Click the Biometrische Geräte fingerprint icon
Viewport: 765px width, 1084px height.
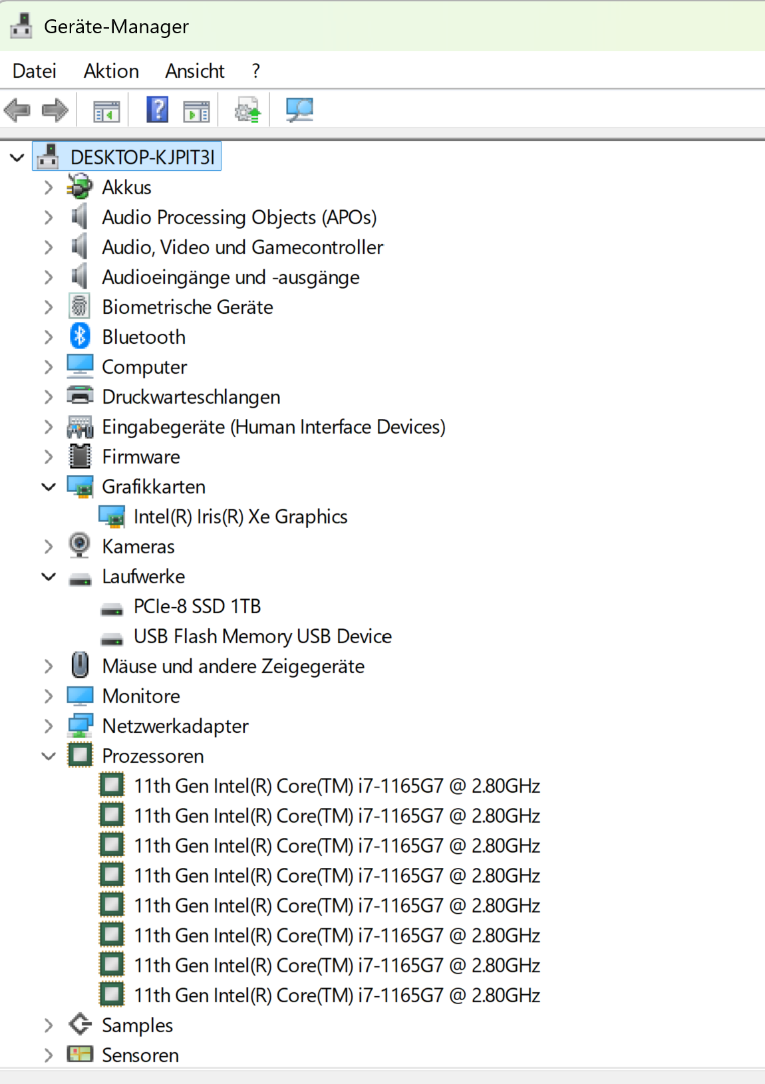[80, 307]
